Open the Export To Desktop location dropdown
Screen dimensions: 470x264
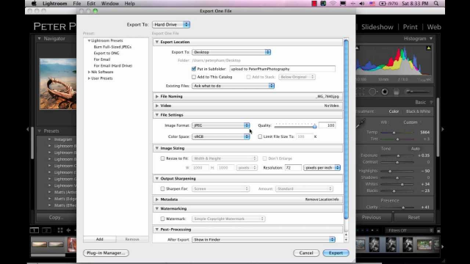[231, 52]
